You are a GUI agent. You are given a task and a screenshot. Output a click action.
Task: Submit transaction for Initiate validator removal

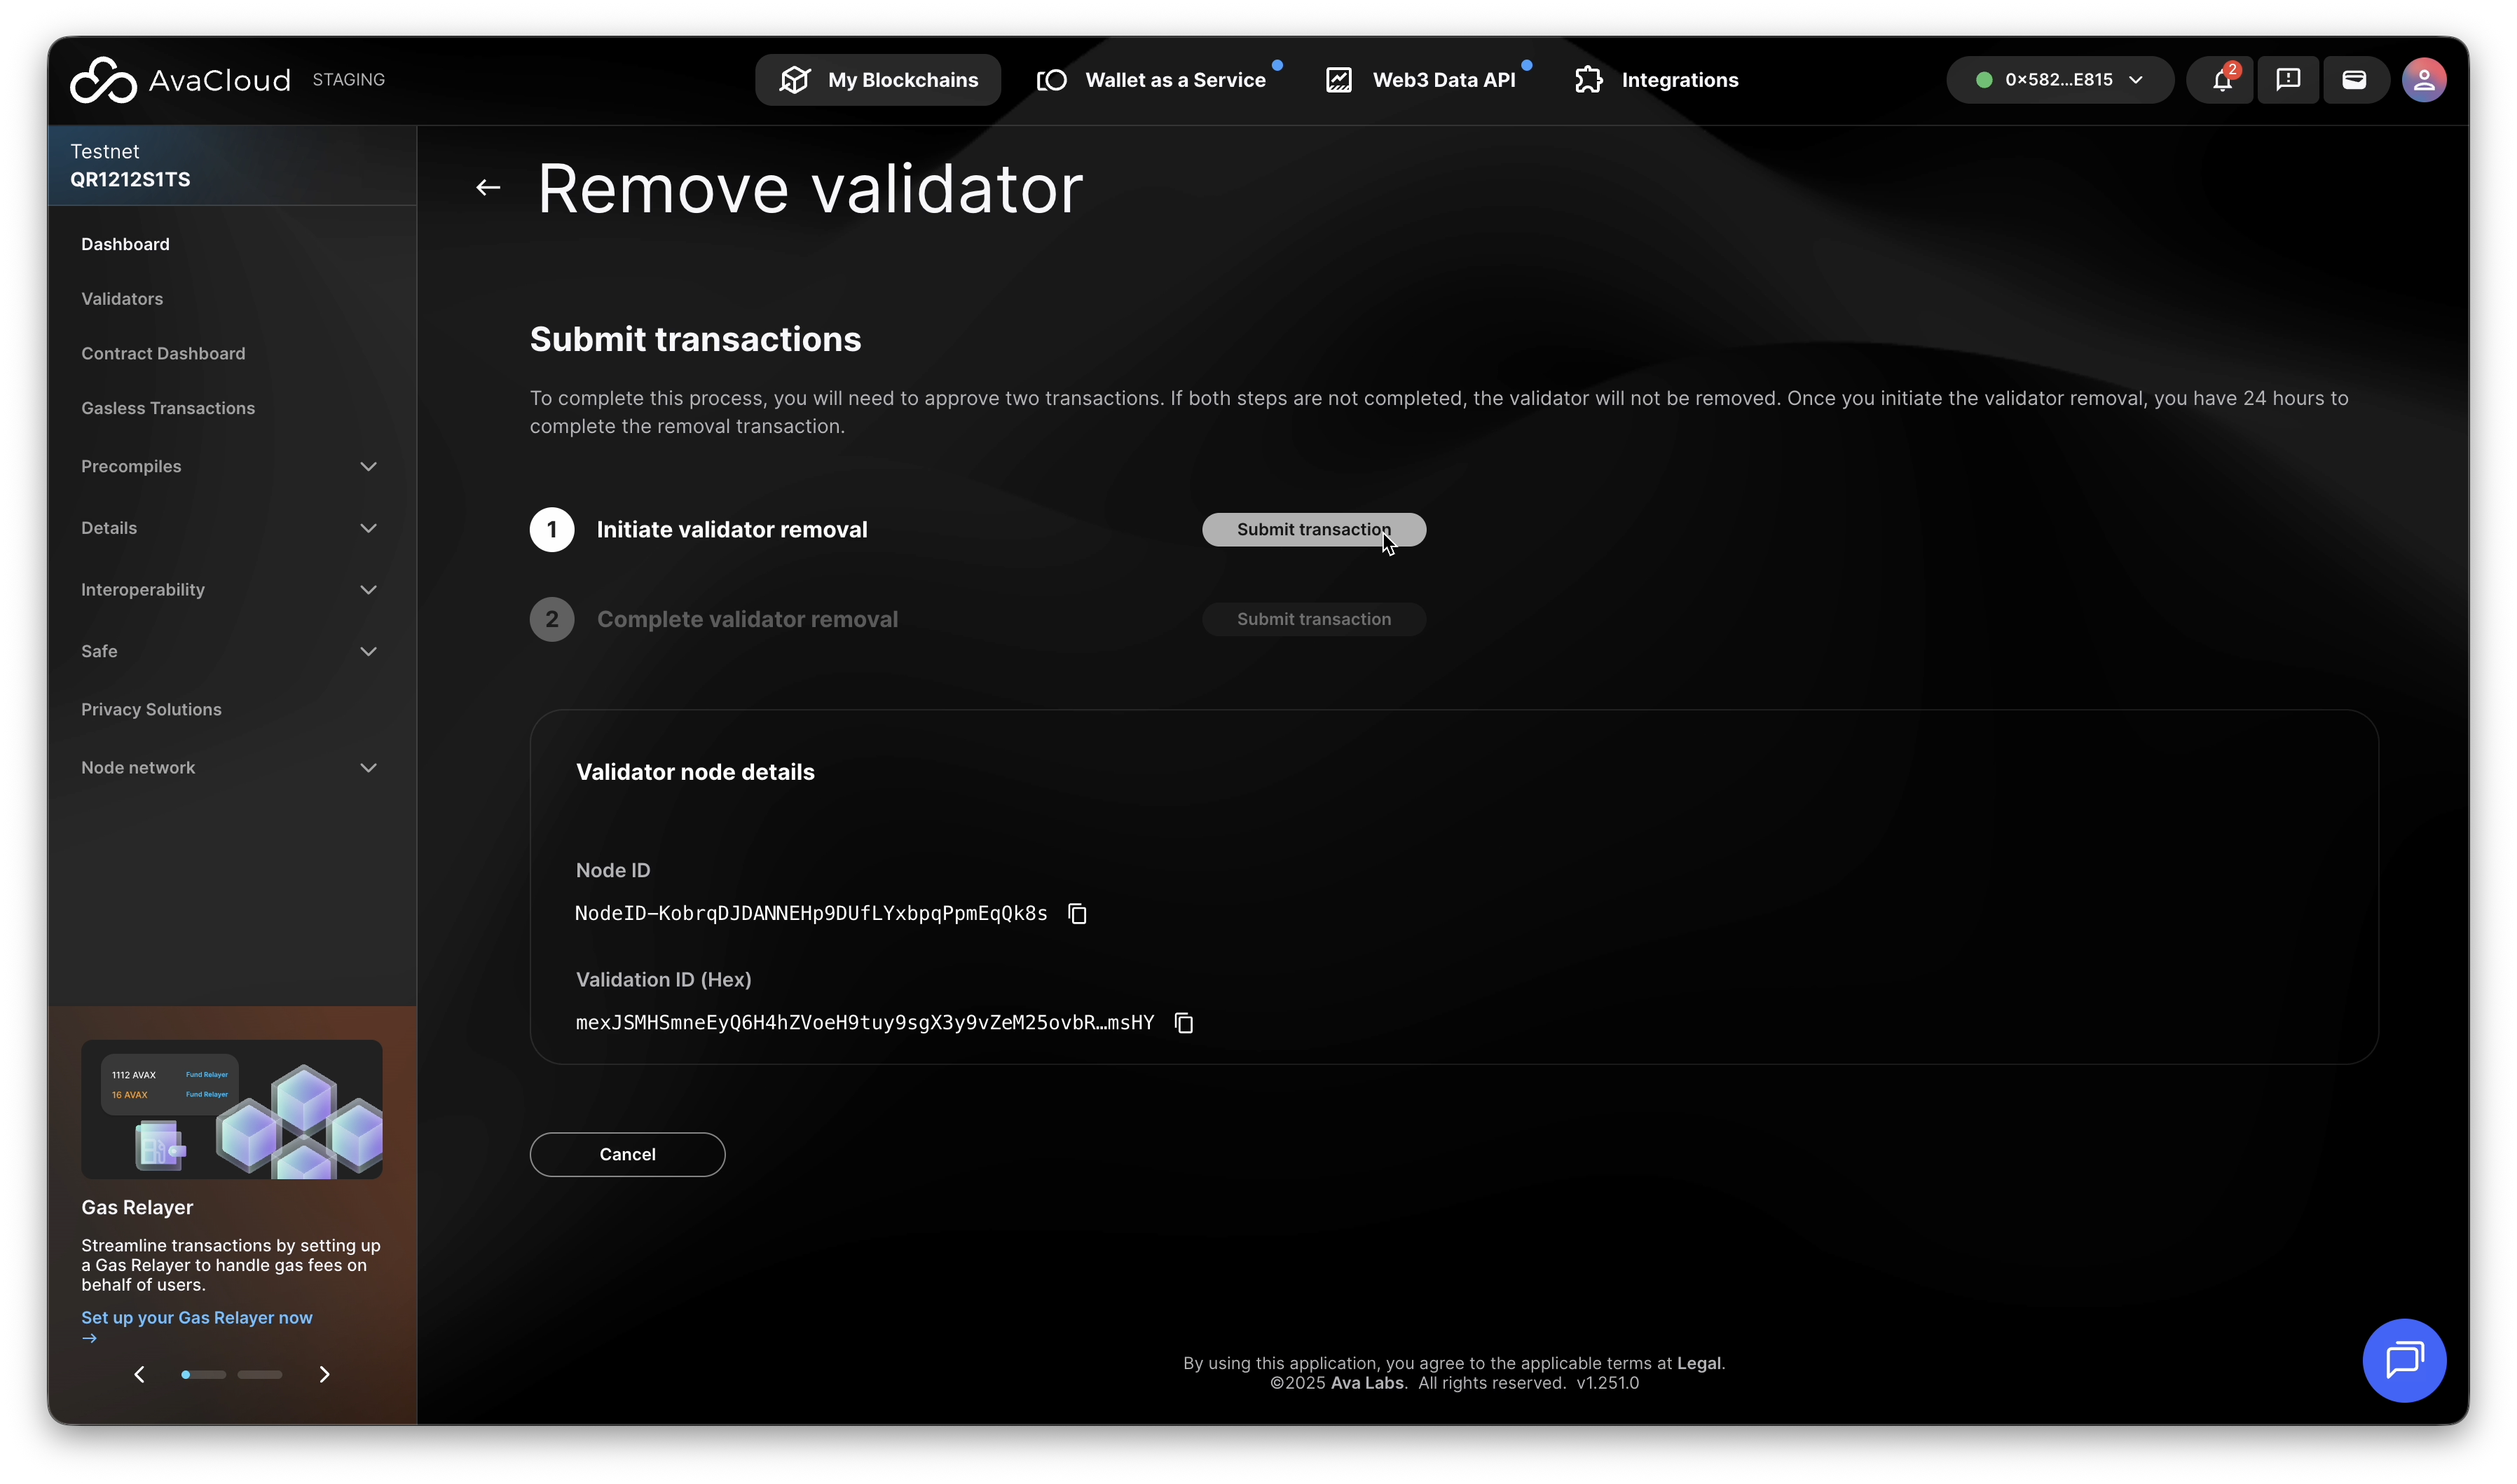1313,530
